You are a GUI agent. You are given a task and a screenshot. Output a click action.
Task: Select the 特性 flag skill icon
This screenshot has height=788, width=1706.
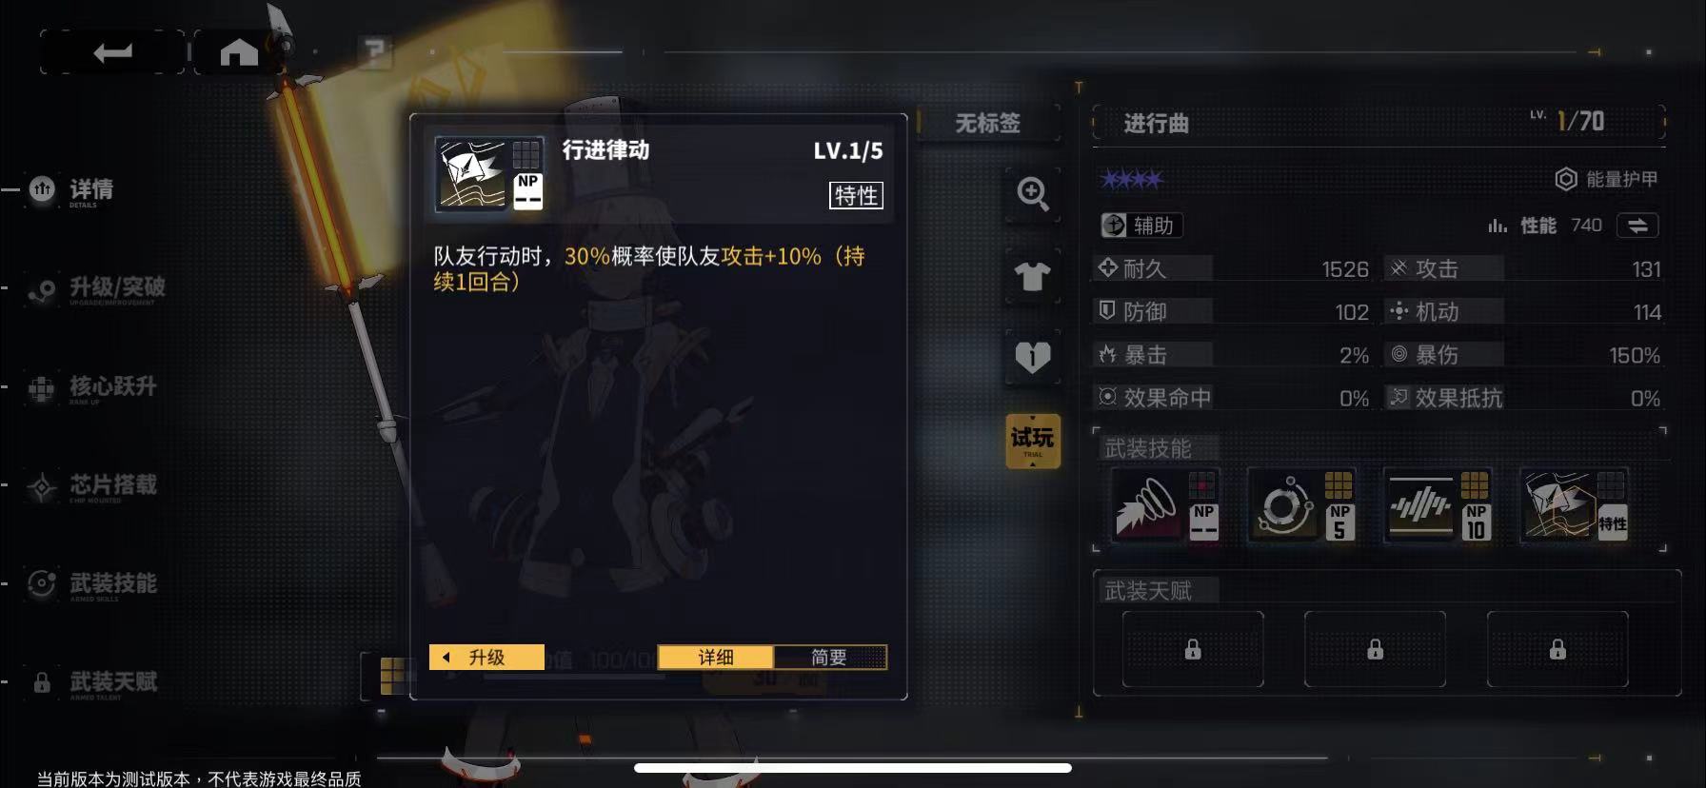[1575, 505]
